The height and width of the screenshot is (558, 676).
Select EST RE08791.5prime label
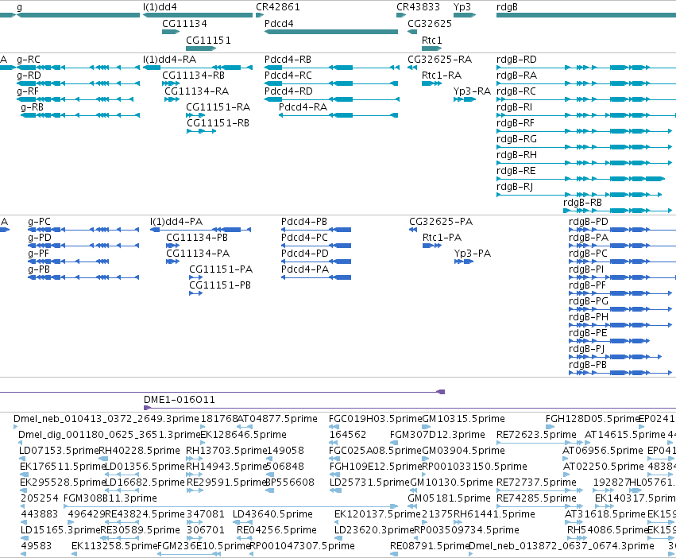tap(430, 546)
